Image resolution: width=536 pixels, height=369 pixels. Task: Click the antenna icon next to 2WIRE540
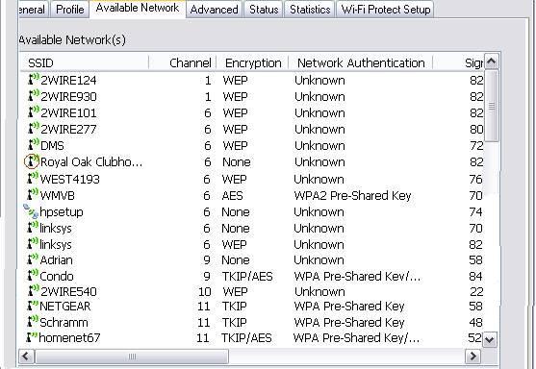coord(33,291)
